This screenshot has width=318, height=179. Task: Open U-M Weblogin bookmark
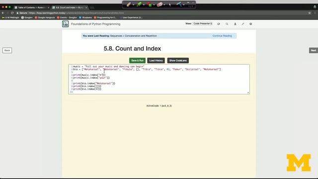point(10,18)
